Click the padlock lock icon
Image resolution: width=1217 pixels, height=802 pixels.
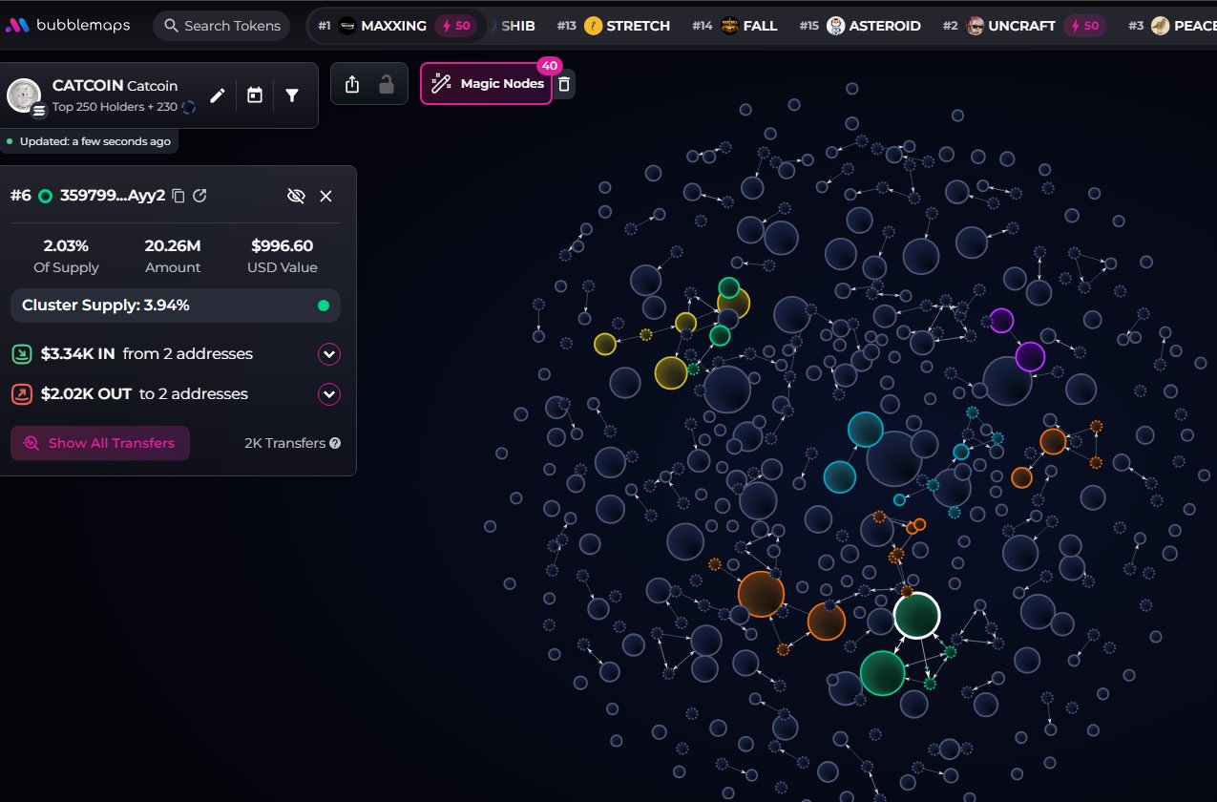click(387, 84)
